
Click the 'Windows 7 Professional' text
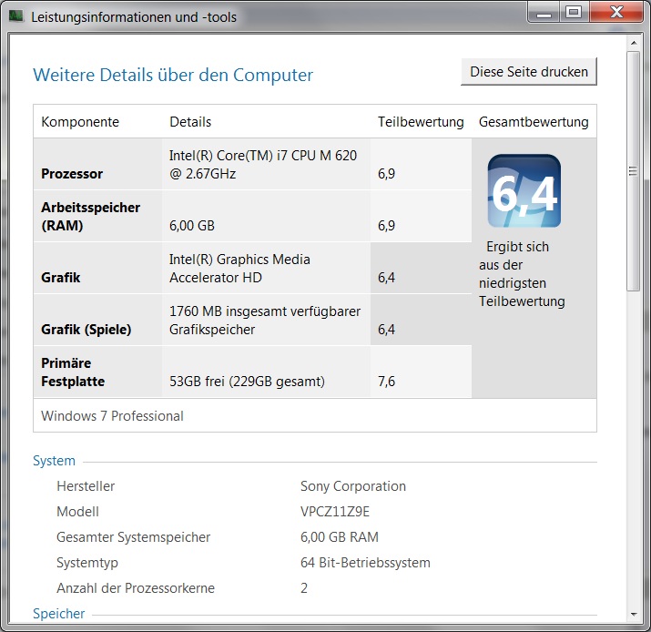click(x=112, y=415)
